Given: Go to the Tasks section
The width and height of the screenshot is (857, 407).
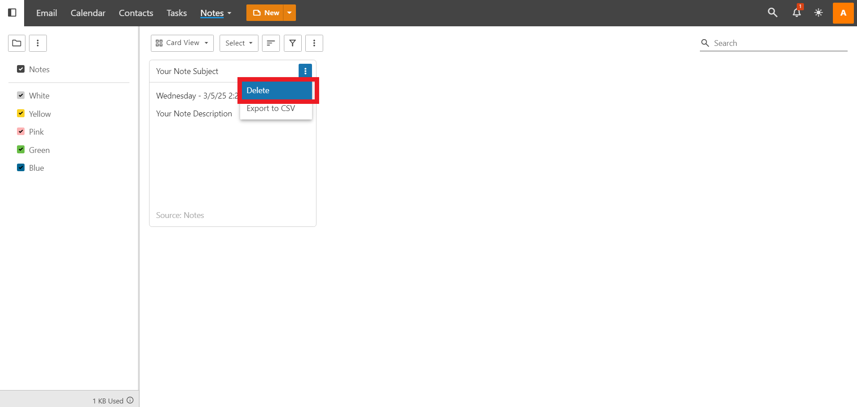Looking at the screenshot, I should tap(176, 13).
